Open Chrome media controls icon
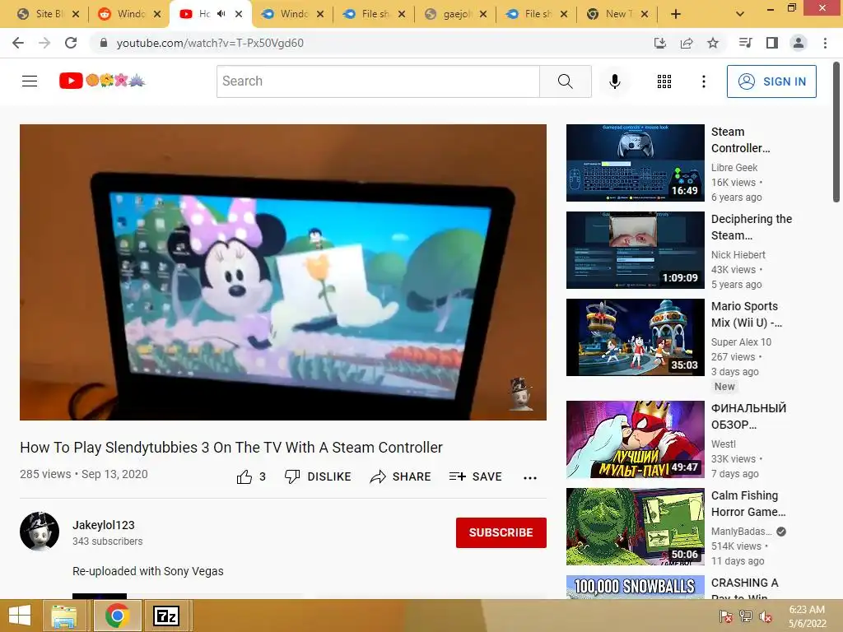Screen dimensions: 843x632 pyautogui.click(x=745, y=43)
